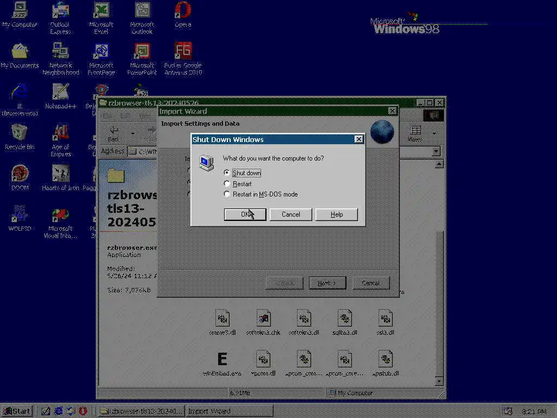The image size is (557, 418).
Task: Open the My Documents desktop folder
Action: pos(20,56)
